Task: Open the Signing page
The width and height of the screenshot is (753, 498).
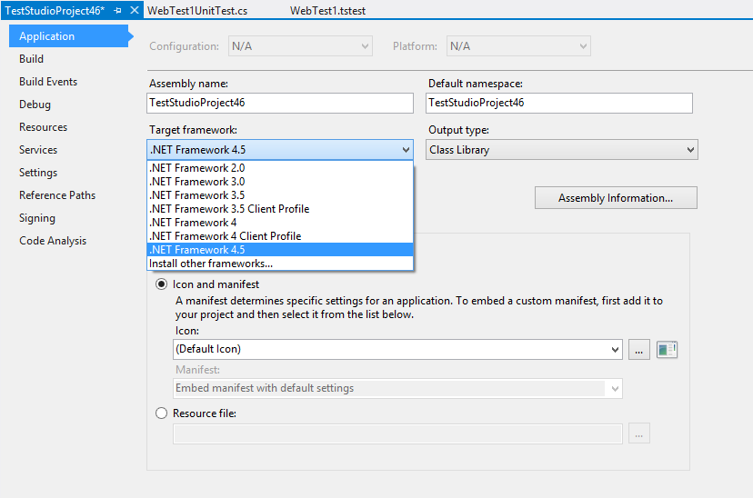Action: tap(37, 218)
